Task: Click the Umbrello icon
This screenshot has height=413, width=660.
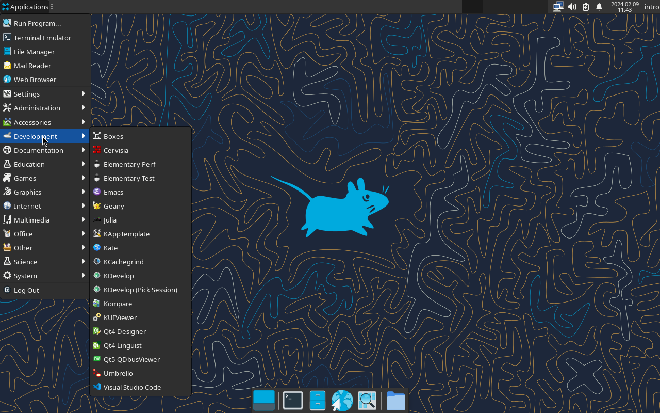Action: (96, 373)
